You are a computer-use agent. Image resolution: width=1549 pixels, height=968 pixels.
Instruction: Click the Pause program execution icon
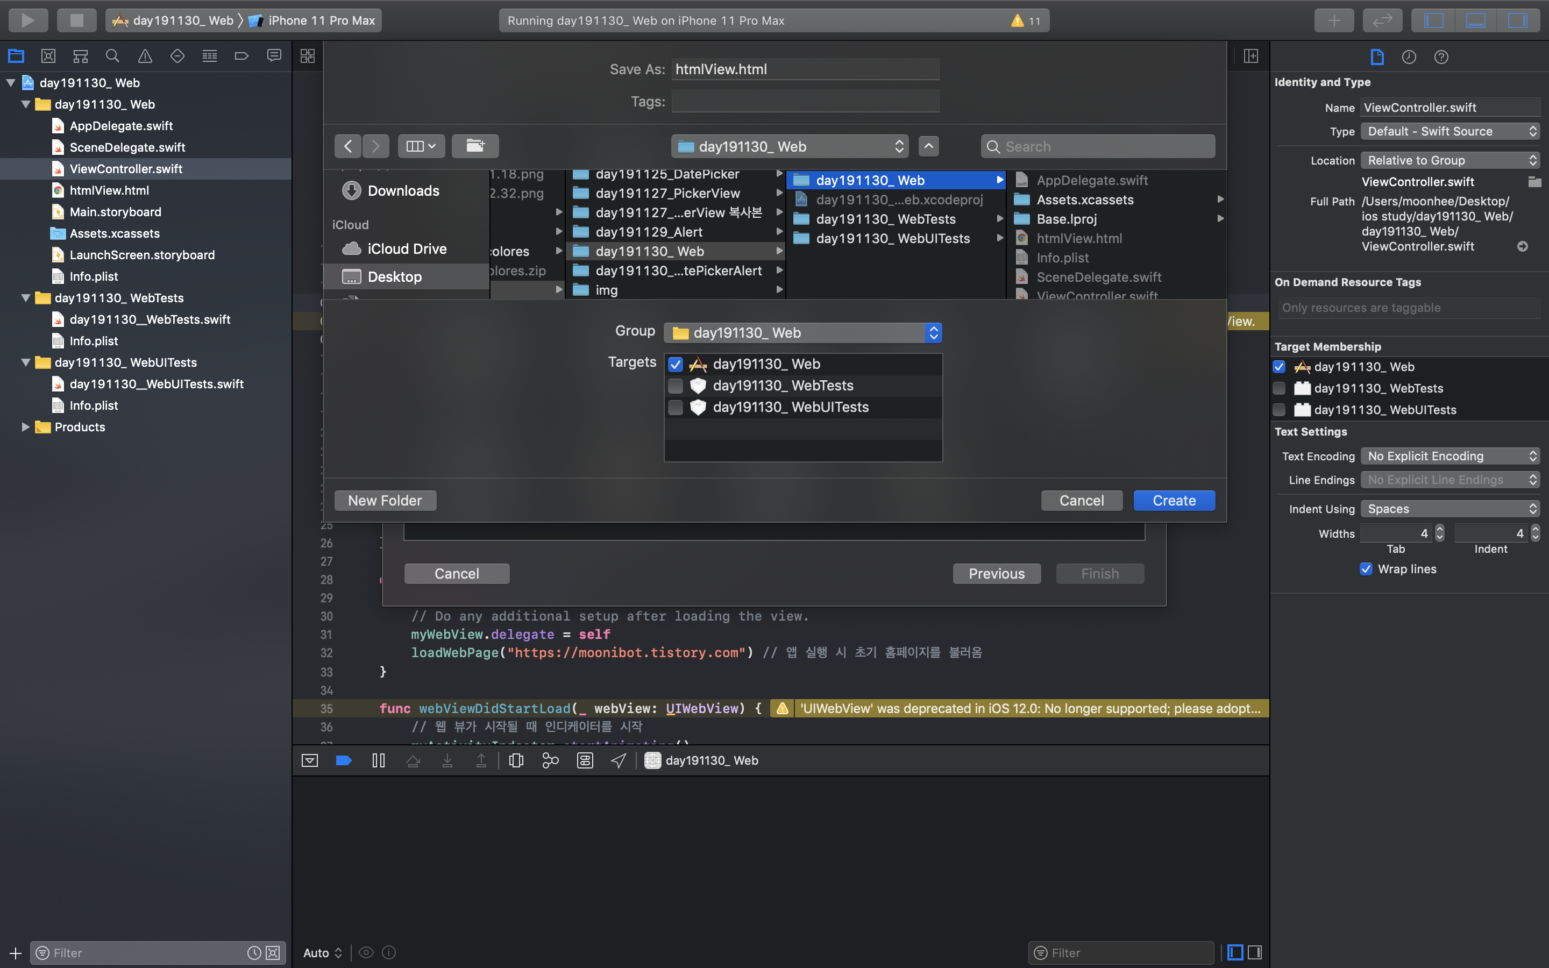click(x=378, y=760)
